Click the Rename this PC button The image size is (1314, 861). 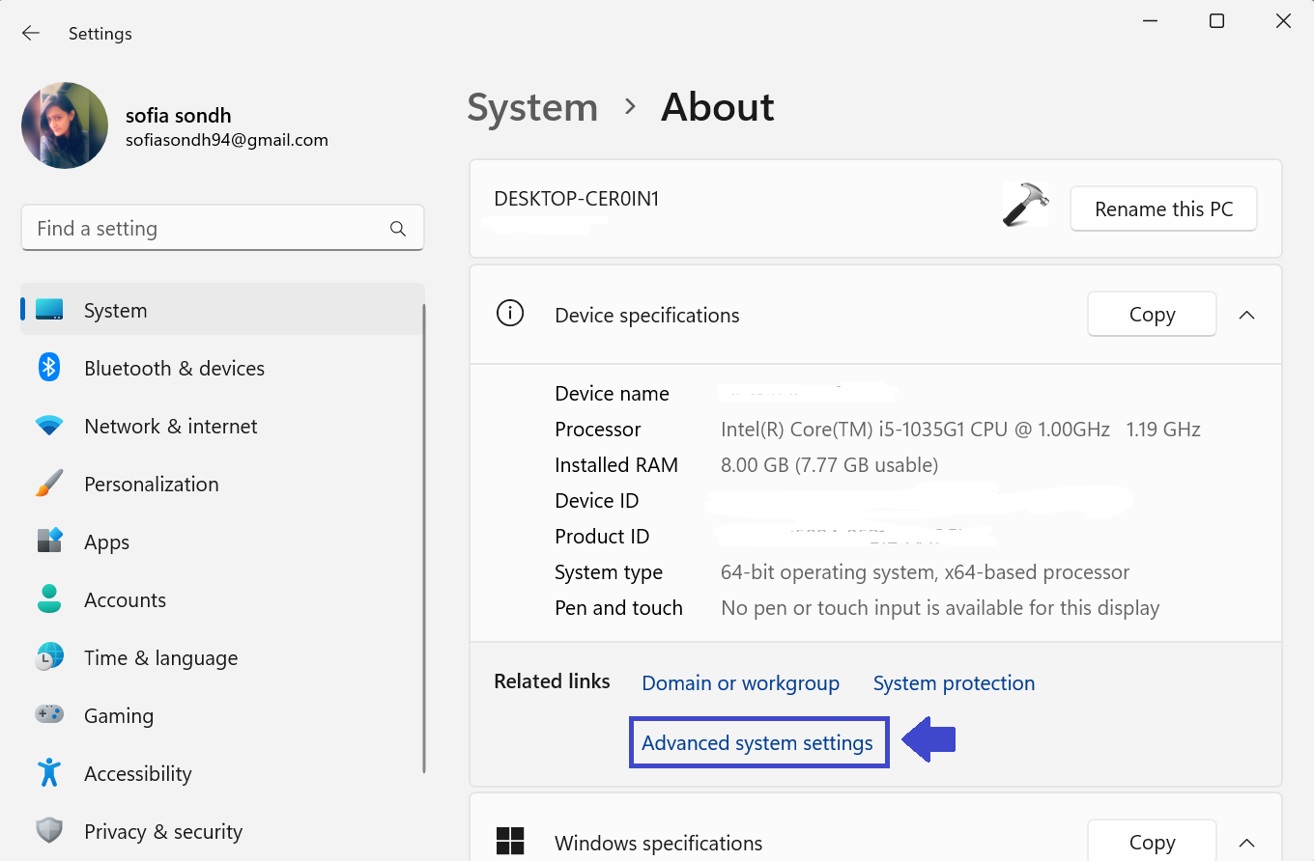(x=1163, y=209)
